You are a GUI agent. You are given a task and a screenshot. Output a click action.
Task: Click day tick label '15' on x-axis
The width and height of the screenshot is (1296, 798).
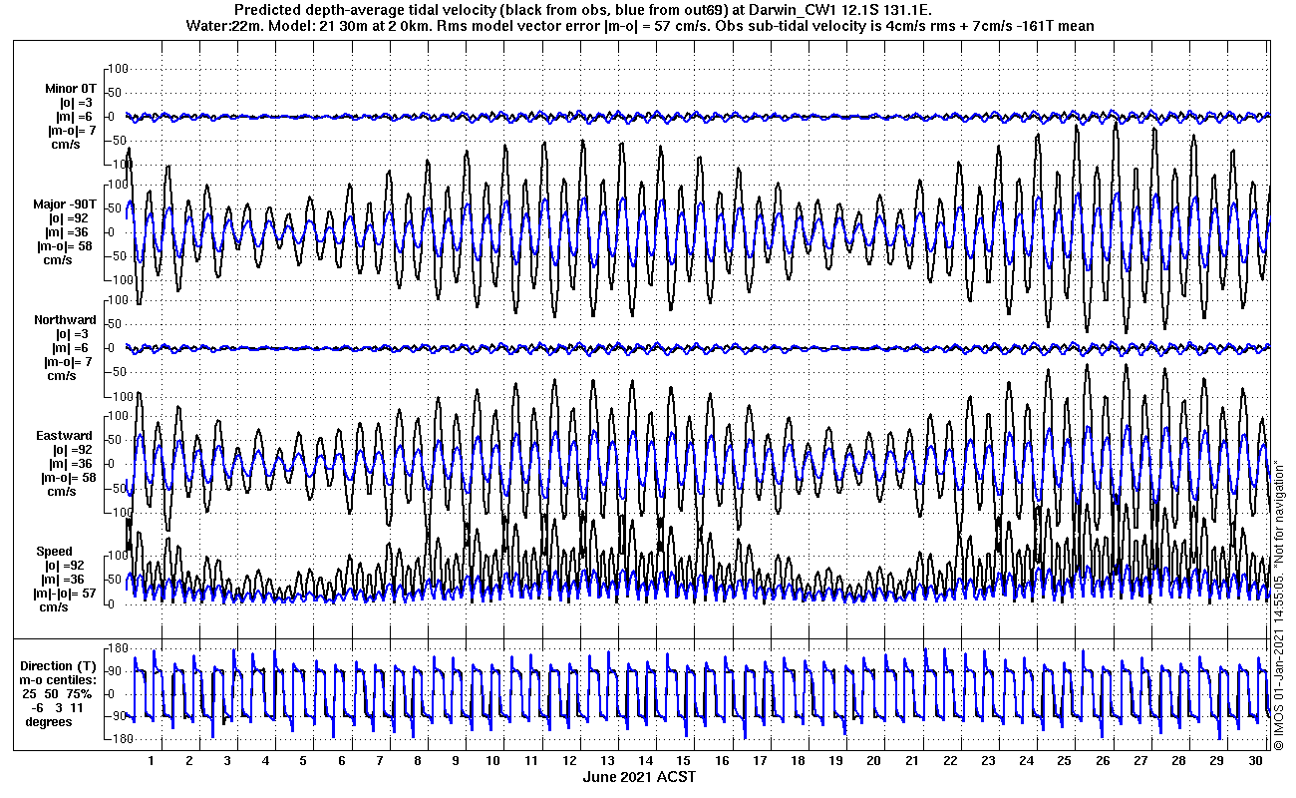pos(684,761)
